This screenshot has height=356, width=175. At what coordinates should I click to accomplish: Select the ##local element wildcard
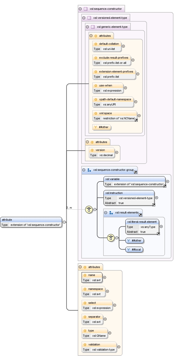tap(134, 250)
